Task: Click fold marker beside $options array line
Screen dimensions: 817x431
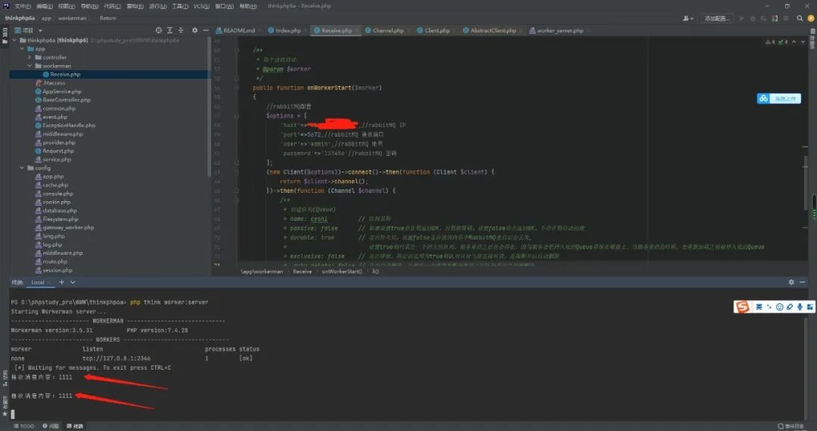Action: [237, 116]
